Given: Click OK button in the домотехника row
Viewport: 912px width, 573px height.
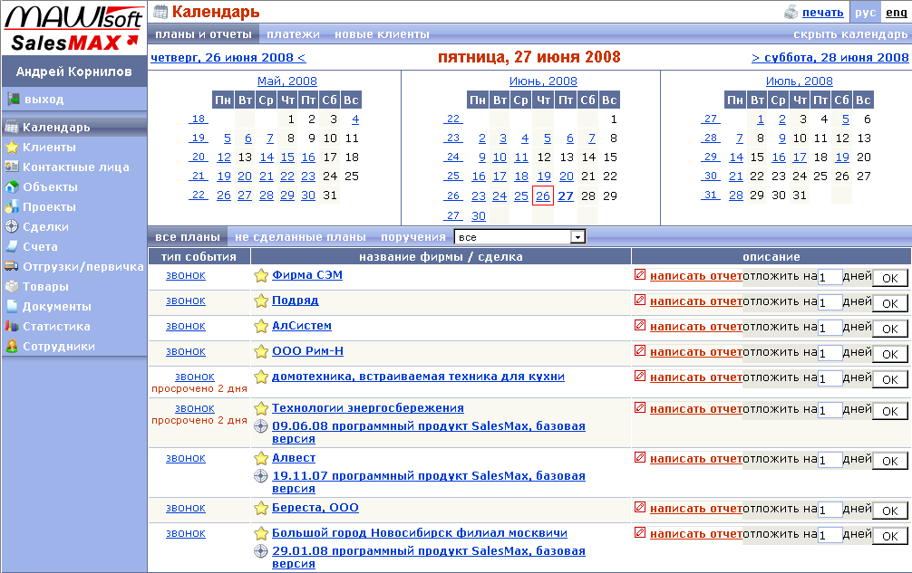Looking at the screenshot, I should coord(890,379).
